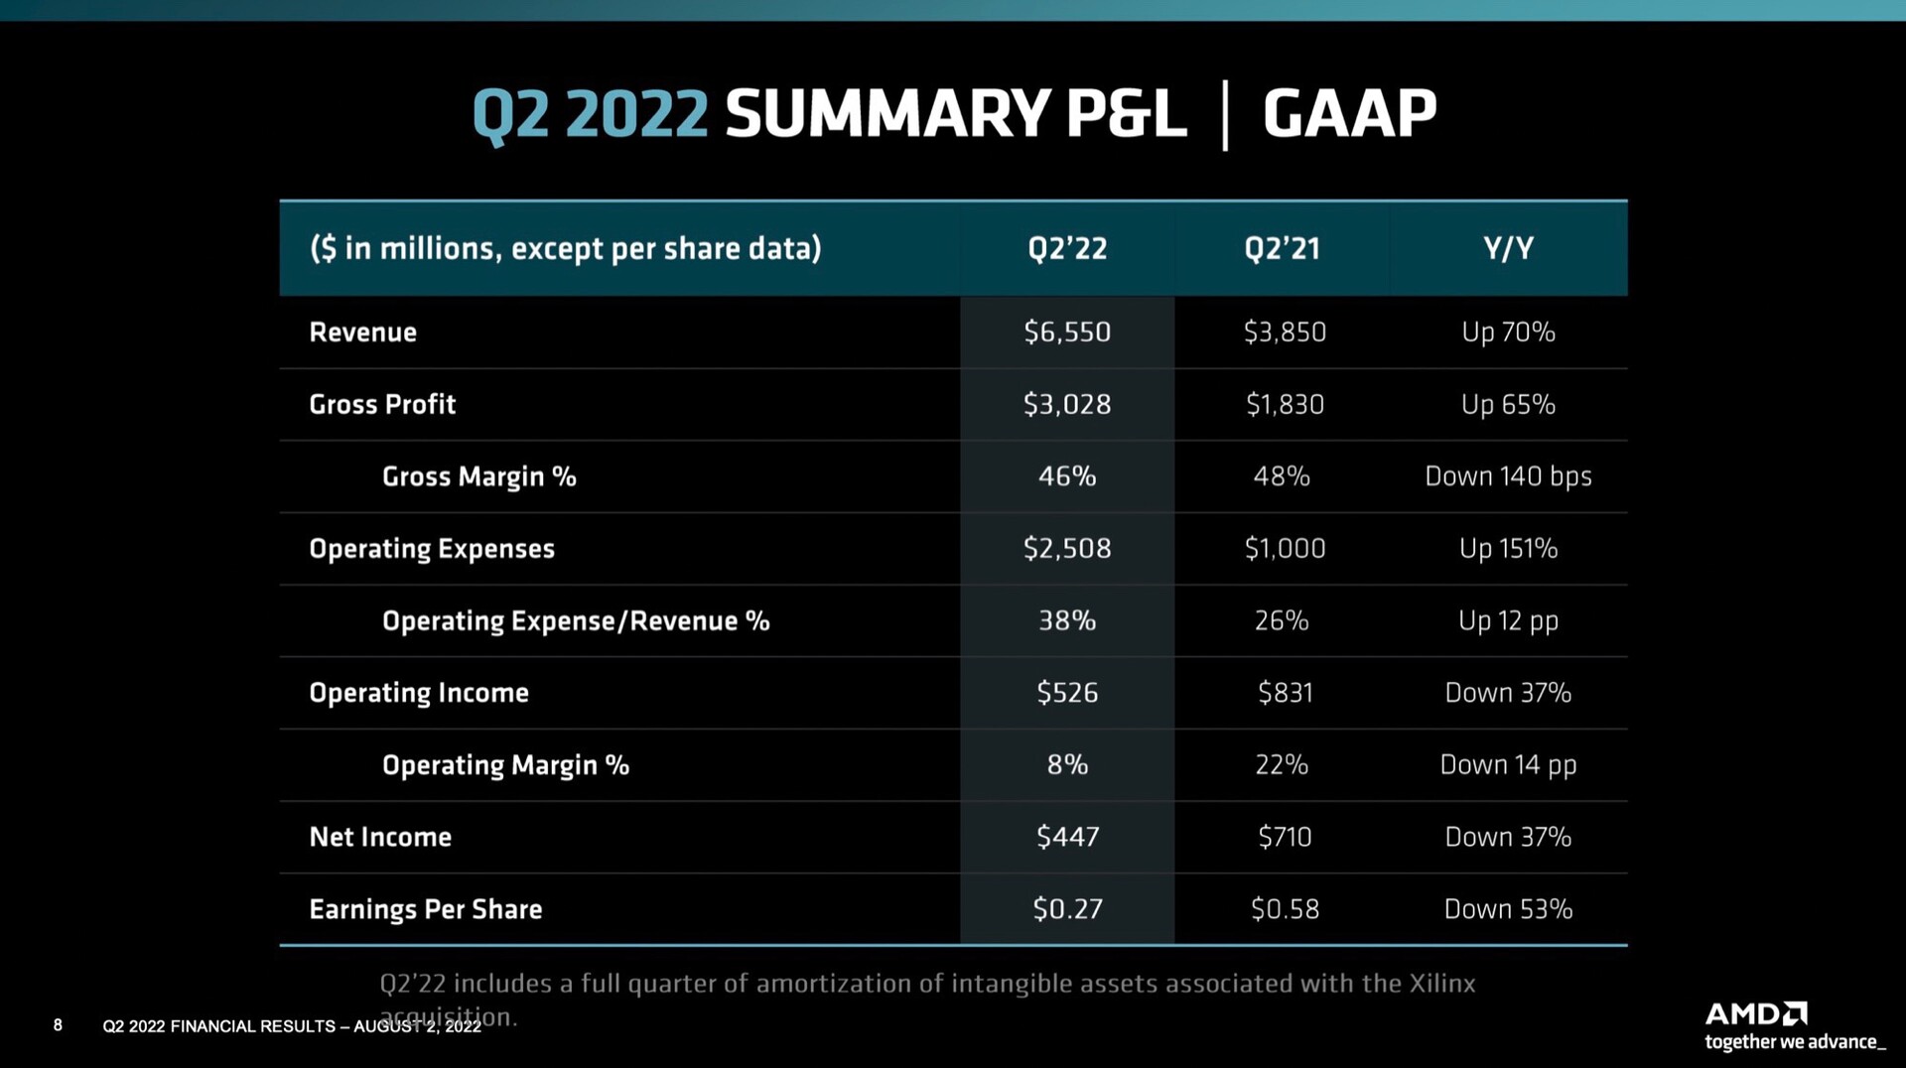Select the Net Income row label
1906x1068 pixels.
coord(380,838)
